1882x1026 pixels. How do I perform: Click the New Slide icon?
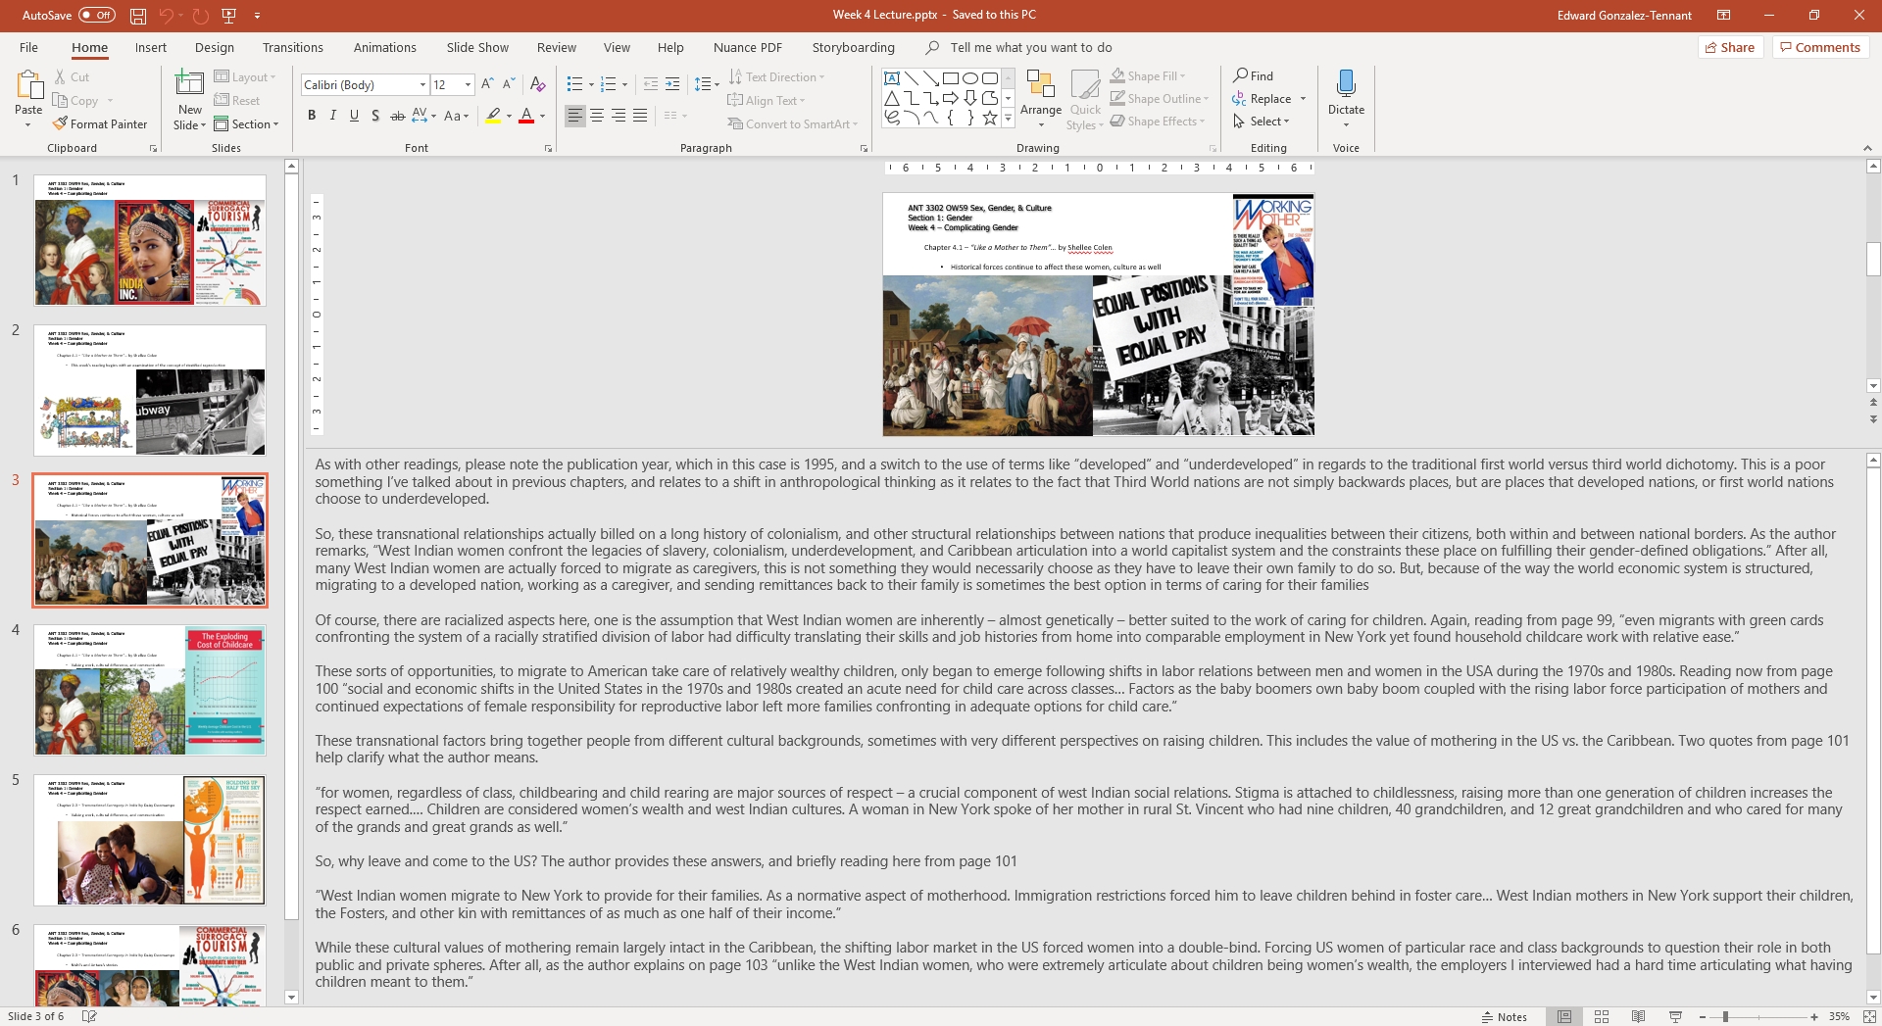[189, 84]
